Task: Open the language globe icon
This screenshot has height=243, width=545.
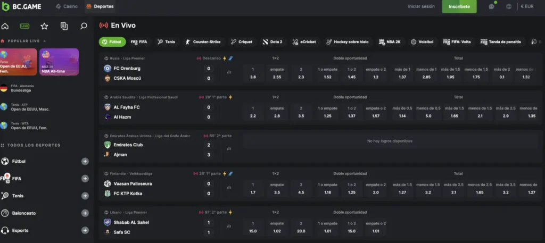Action: pos(509,6)
